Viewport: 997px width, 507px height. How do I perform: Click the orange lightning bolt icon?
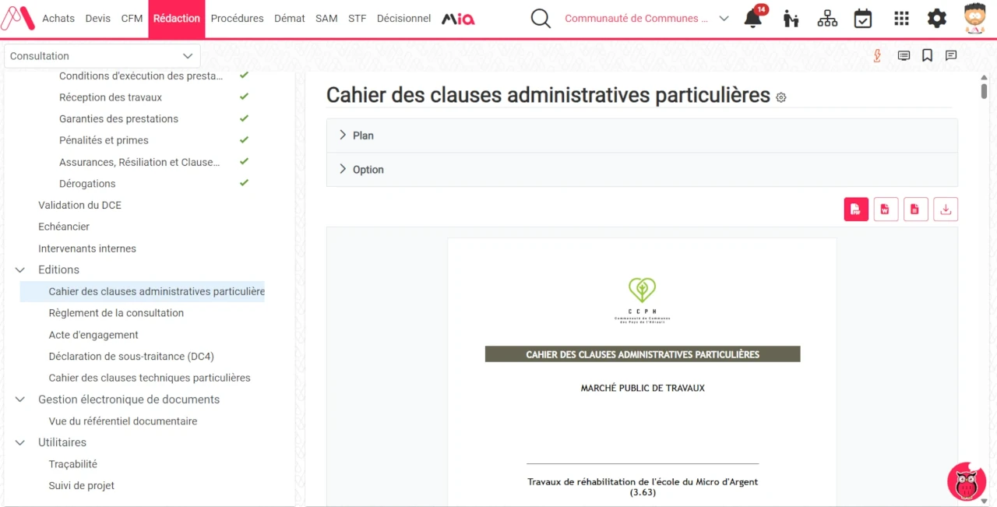coord(877,55)
